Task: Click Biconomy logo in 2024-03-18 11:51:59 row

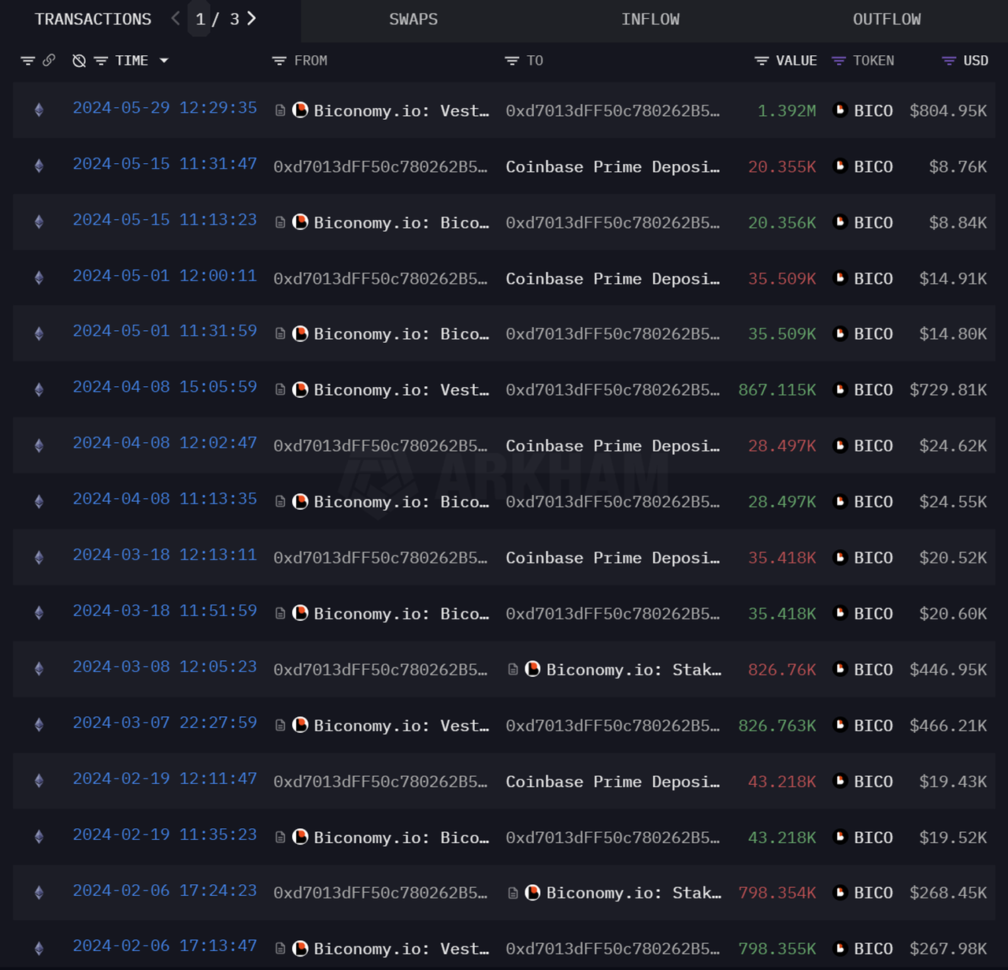Action: click(300, 613)
